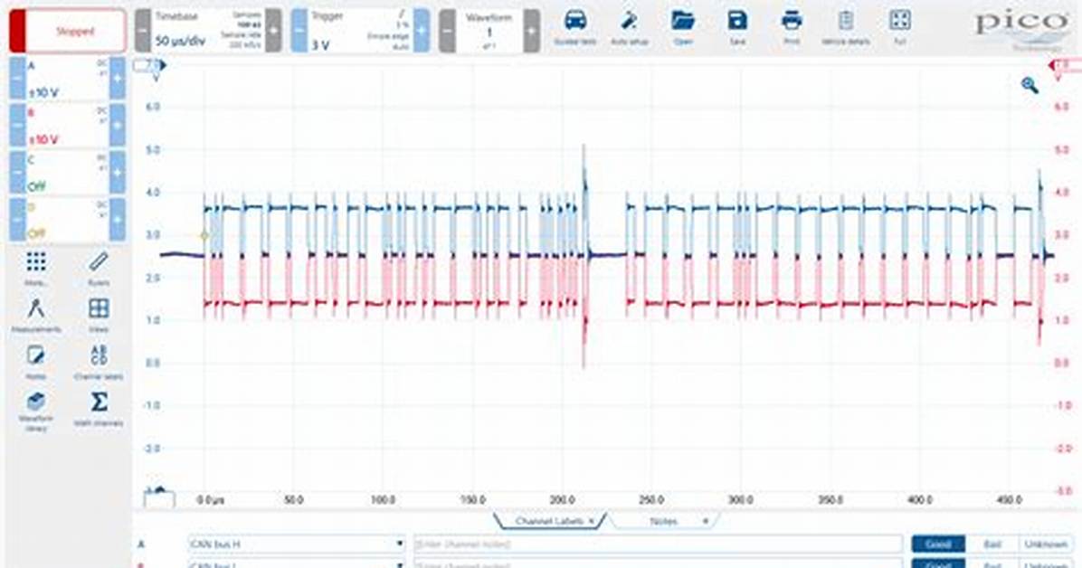This screenshot has width=1082, height=568.
Task: Raise the trigger level with the plus button
Action: click(x=421, y=31)
